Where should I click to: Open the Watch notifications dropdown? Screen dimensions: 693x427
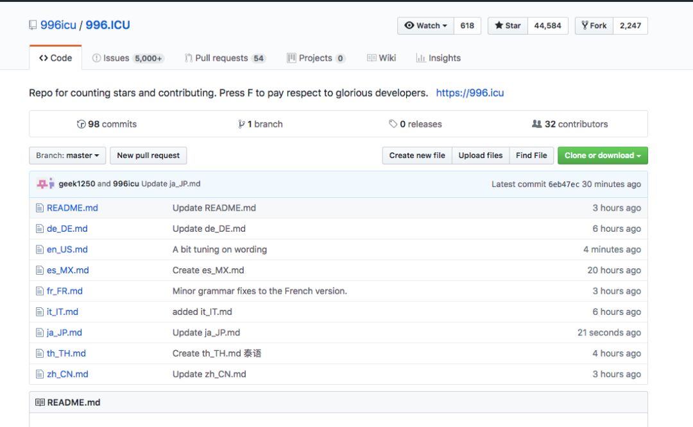(426, 26)
